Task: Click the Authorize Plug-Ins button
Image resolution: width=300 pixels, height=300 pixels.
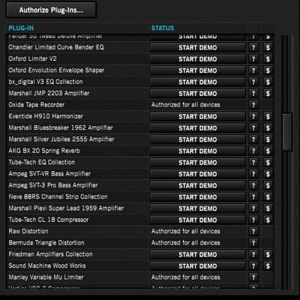Action: click(x=51, y=10)
